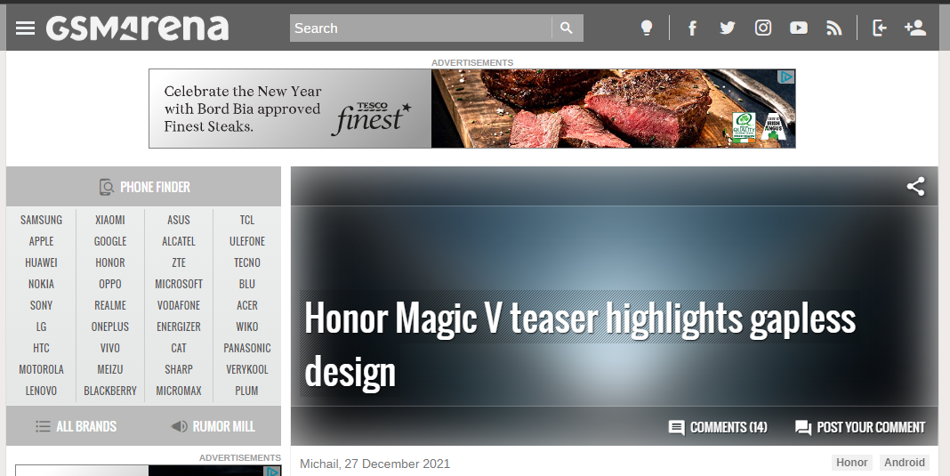Open Ulefone brand page
The height and width of the screenshot is (476, 950).
[247, 241]
